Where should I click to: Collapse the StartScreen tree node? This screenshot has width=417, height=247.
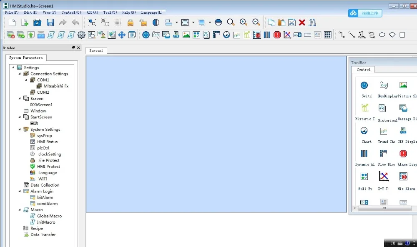pos(20,117)
